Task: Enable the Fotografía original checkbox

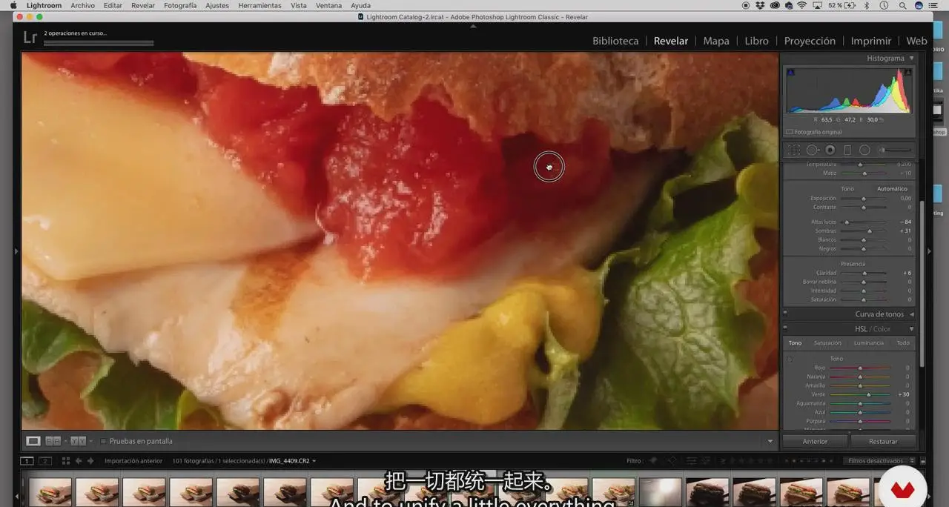Action: coord(790,132)
